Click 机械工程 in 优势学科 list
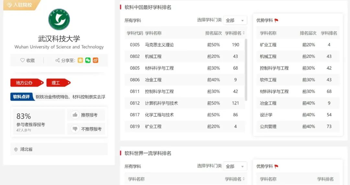Viewport: 350px width, 185px height. point(268,56)
